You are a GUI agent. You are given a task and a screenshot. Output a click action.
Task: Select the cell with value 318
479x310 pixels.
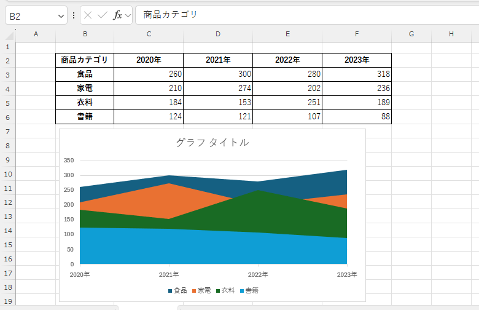click(357, 74)
